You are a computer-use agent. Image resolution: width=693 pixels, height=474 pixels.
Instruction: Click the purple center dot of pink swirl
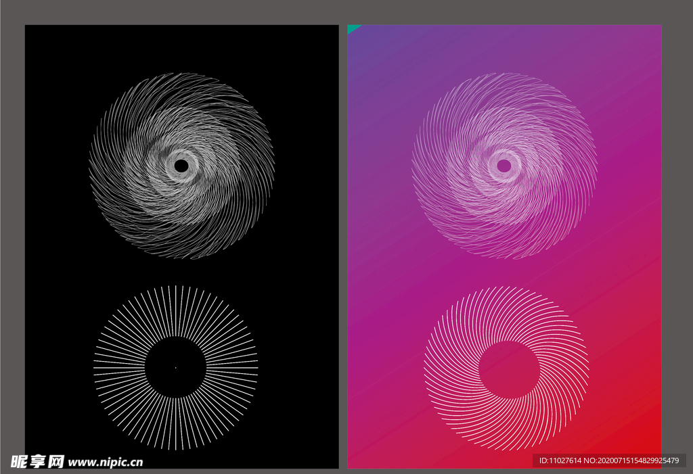point(504,165)
